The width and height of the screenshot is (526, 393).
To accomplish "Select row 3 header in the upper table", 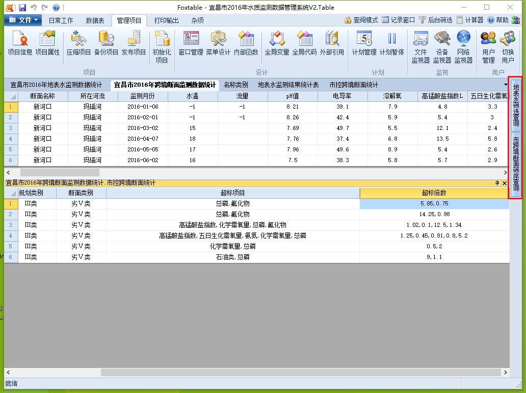I will (x=11, y=128).
